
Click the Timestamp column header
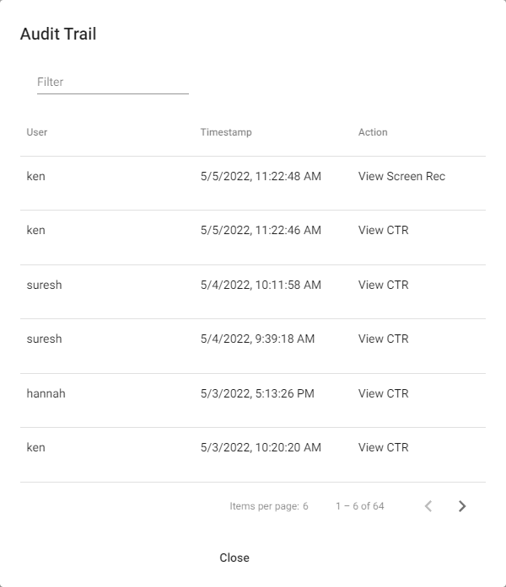226,132
